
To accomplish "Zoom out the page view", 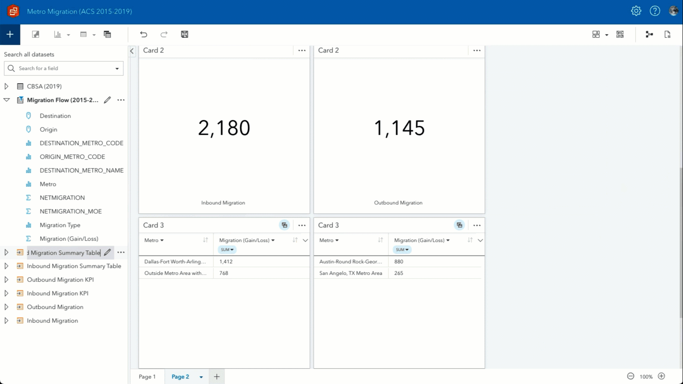I will click(630, 376).
